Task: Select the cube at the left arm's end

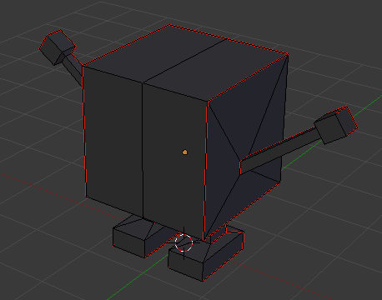Action: coord(57,47)
